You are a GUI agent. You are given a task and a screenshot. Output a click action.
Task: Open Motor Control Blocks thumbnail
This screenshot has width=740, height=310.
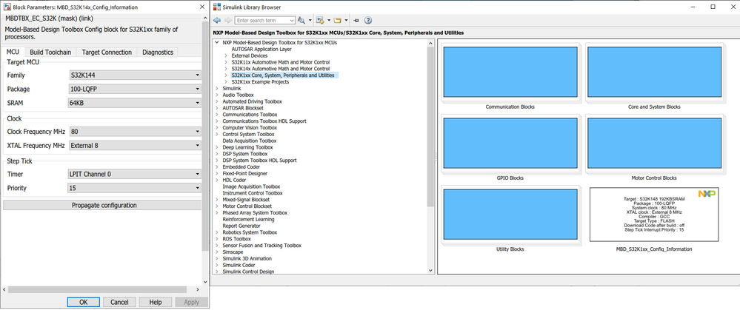tap(654, 143)
